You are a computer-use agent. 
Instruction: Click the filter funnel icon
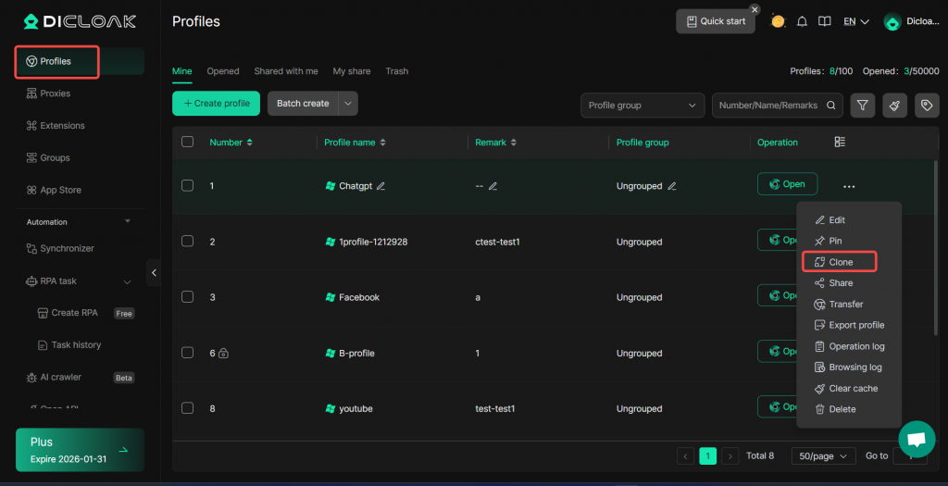(x=862, y=105)
